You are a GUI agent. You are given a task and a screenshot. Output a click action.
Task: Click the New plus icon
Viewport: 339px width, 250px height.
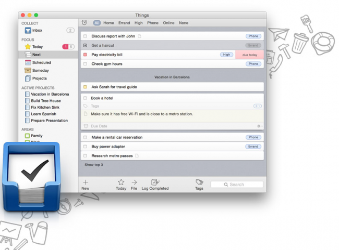click(86, 182)
